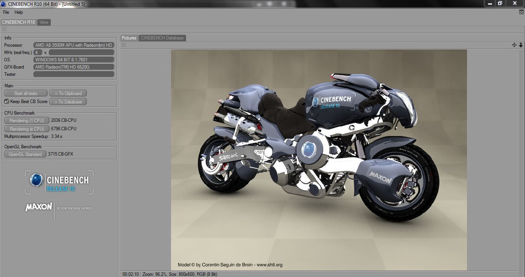Switch to the View tab

(x=44, y=22)
